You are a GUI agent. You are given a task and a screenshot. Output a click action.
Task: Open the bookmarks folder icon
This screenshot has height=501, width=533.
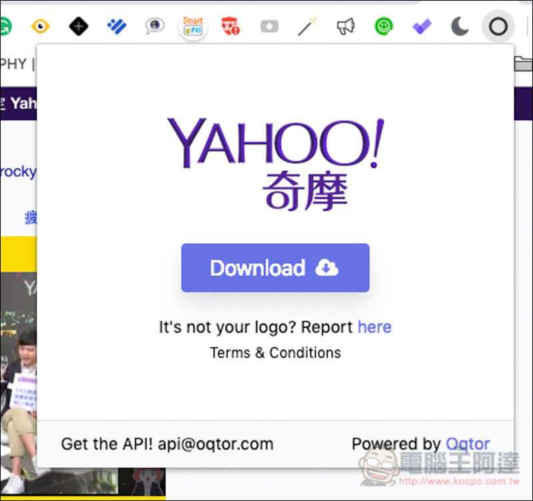[x=524, y=64]
